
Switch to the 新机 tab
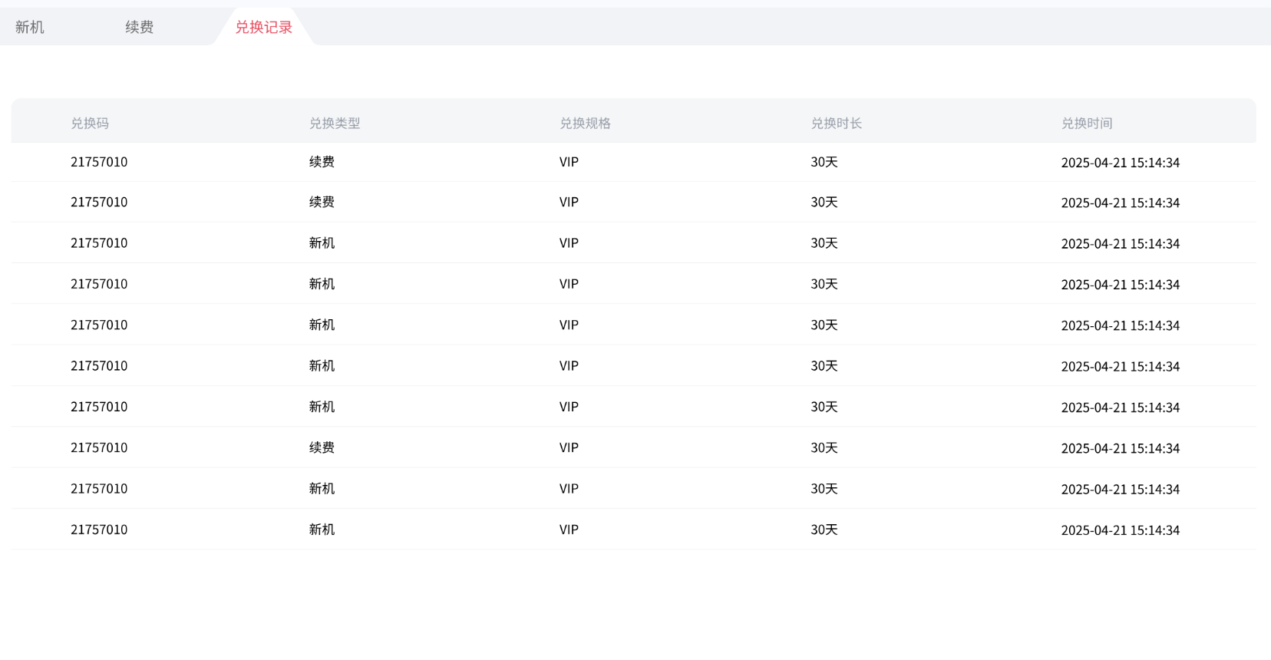(x=30, y=27)
